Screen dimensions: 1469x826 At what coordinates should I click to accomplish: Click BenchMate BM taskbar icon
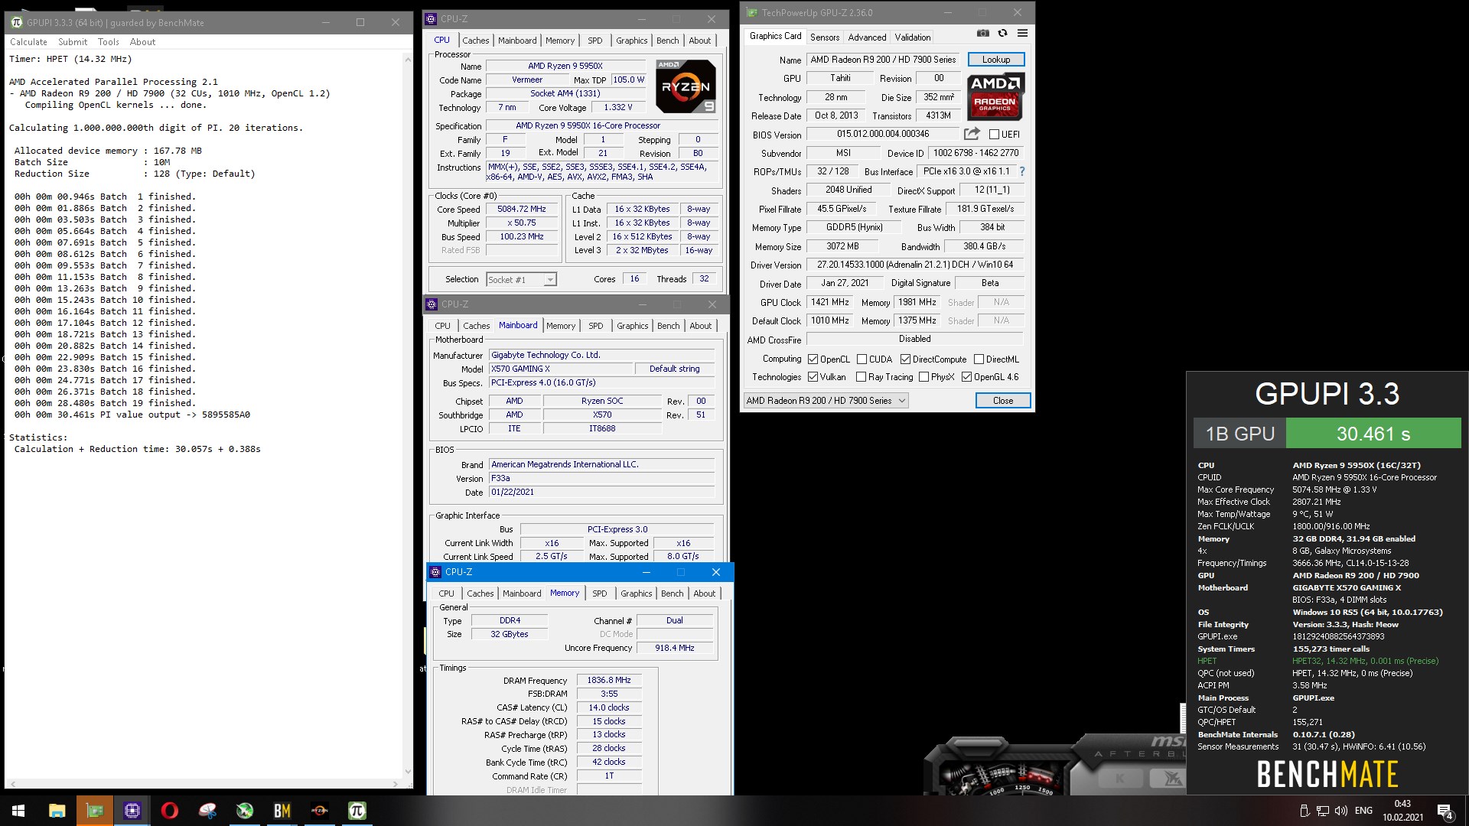282,811
